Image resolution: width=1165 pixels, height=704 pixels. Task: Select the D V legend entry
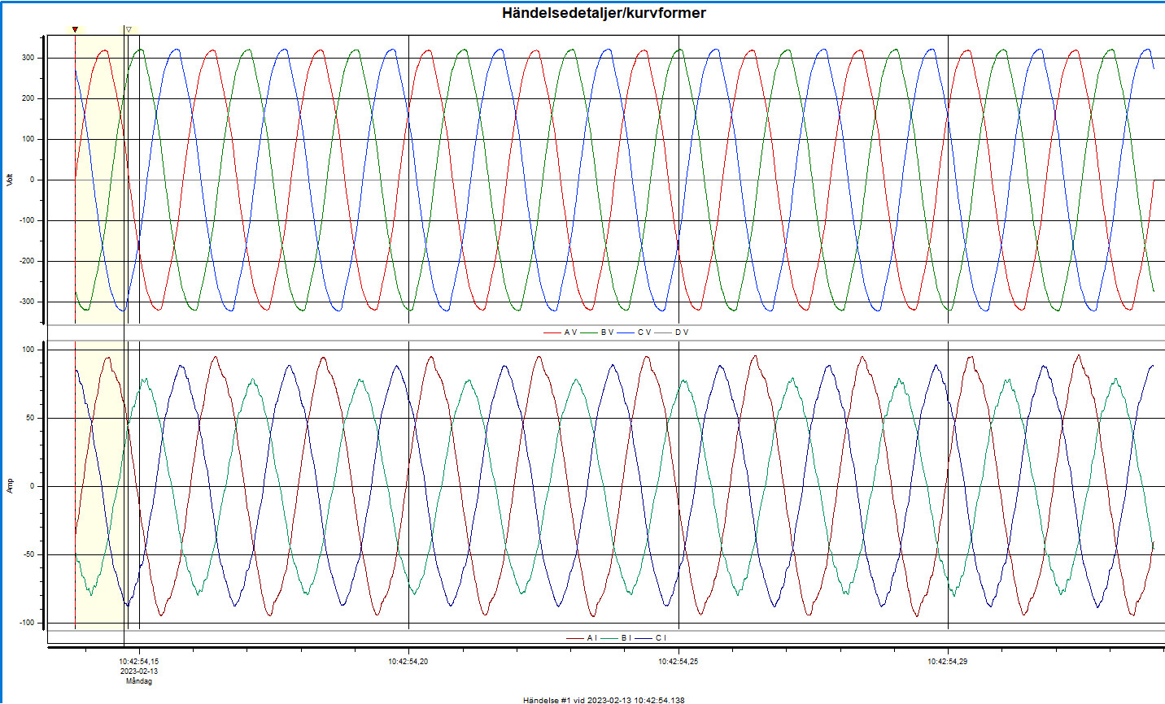tap(682, 332)
